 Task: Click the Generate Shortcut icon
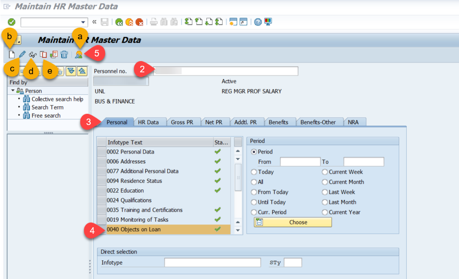tap(244, 22)
